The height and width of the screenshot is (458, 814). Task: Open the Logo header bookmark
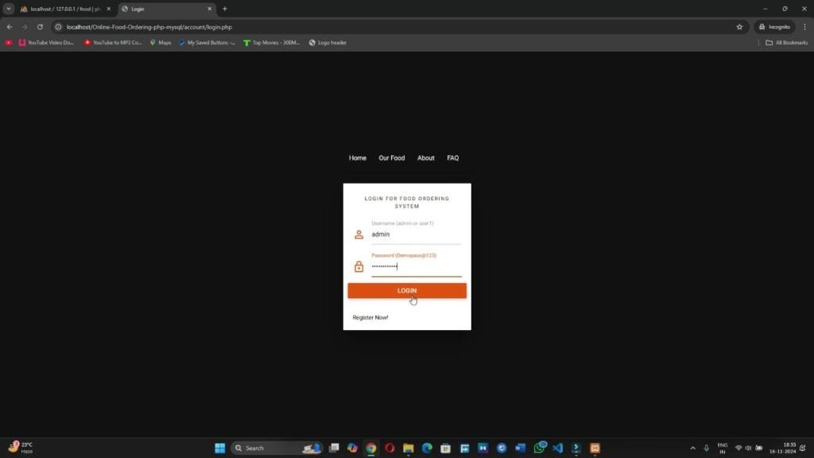[326, 42]
